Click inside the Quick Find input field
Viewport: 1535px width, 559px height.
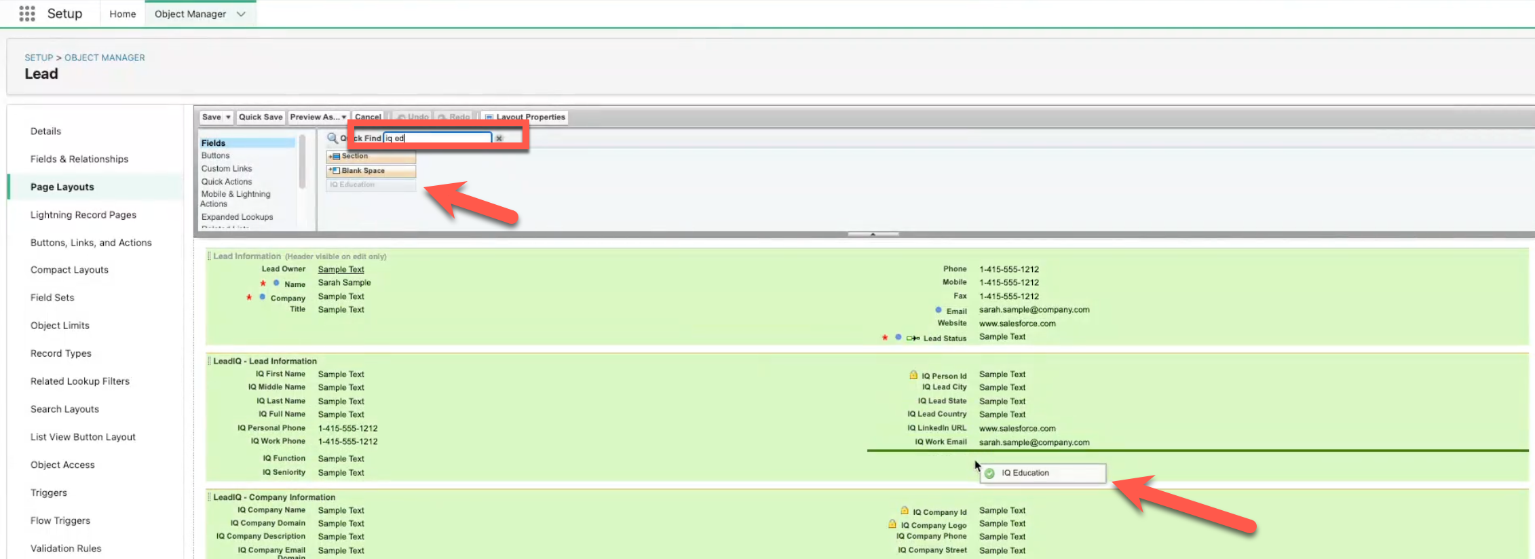click(x=438, y=138)
